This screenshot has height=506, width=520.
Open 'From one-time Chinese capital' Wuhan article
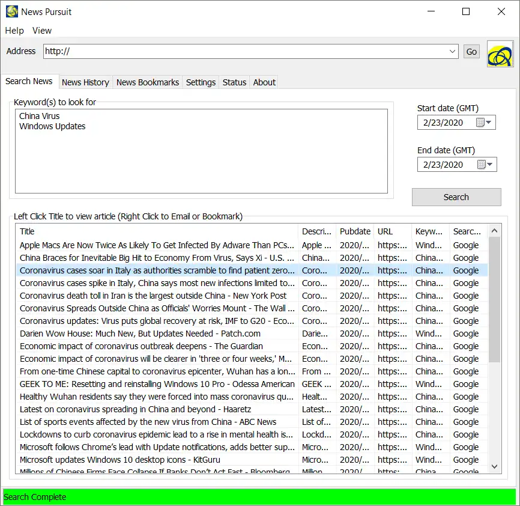(157, 371)
